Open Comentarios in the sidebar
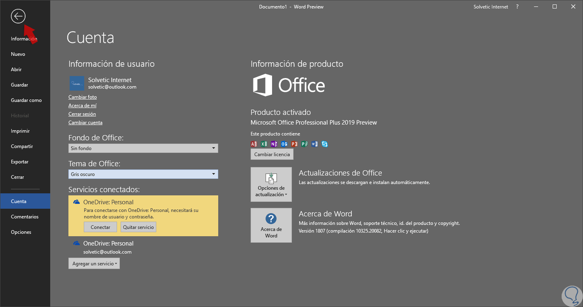583x307 pixels. point(25,217)
